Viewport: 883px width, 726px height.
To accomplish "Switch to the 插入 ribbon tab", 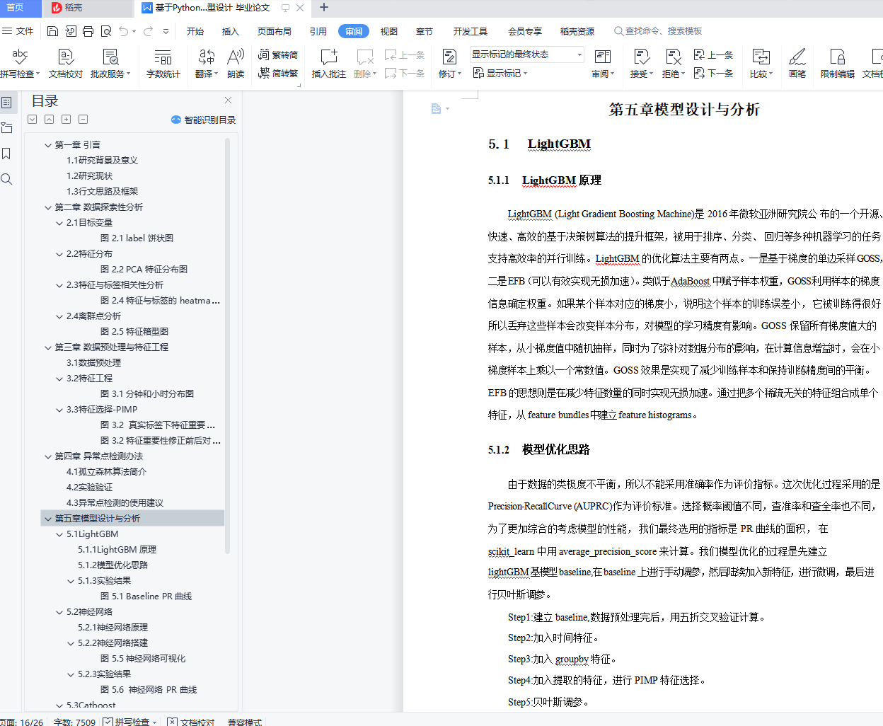I will pos(231,31).
